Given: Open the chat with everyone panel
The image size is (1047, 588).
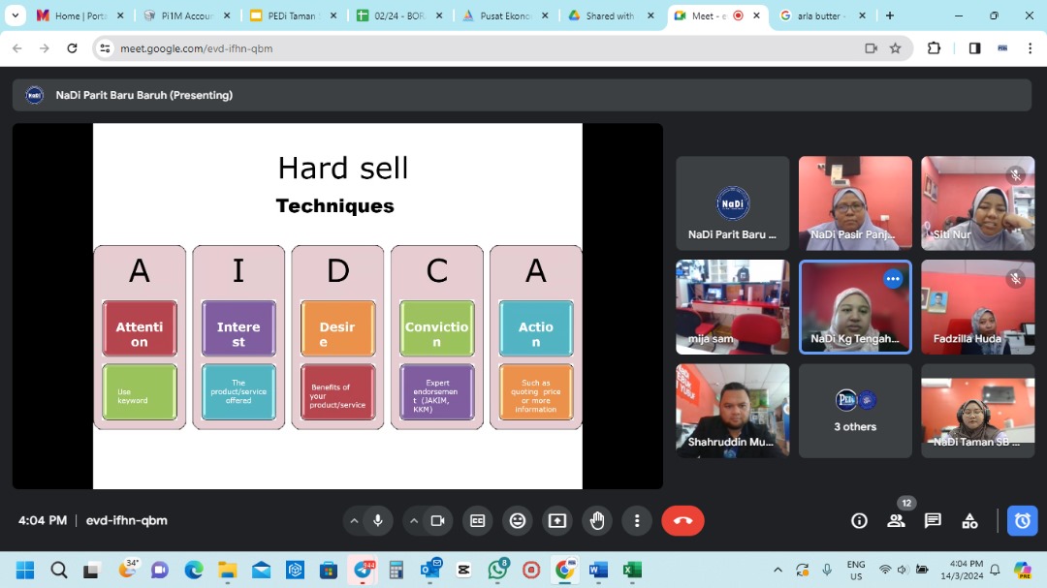Looking at the screenshot, I should (933, 521).
